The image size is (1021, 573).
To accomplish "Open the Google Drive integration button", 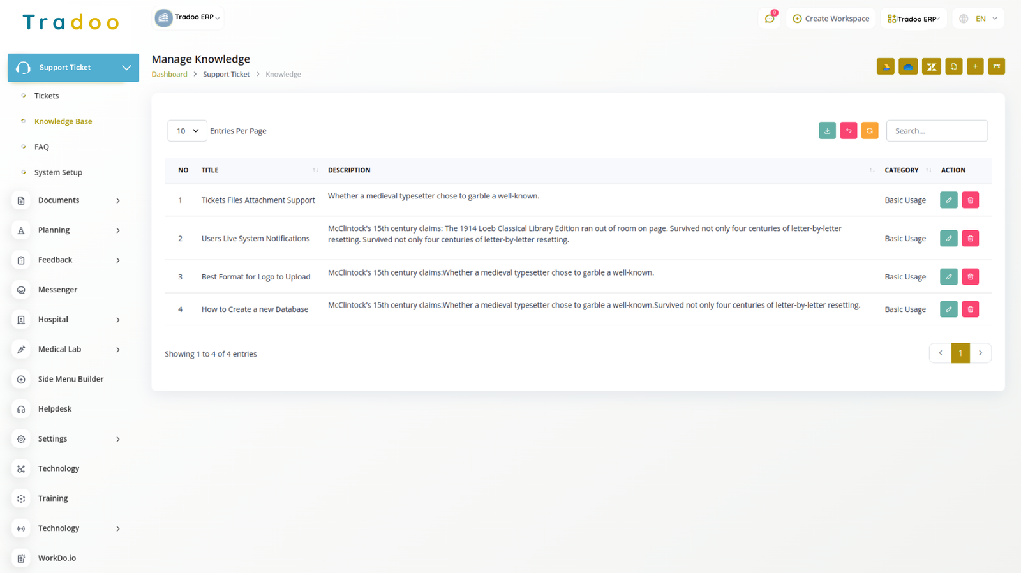I will (885, 66).
